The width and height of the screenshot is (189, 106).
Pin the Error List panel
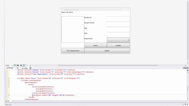tap(185, 105)
